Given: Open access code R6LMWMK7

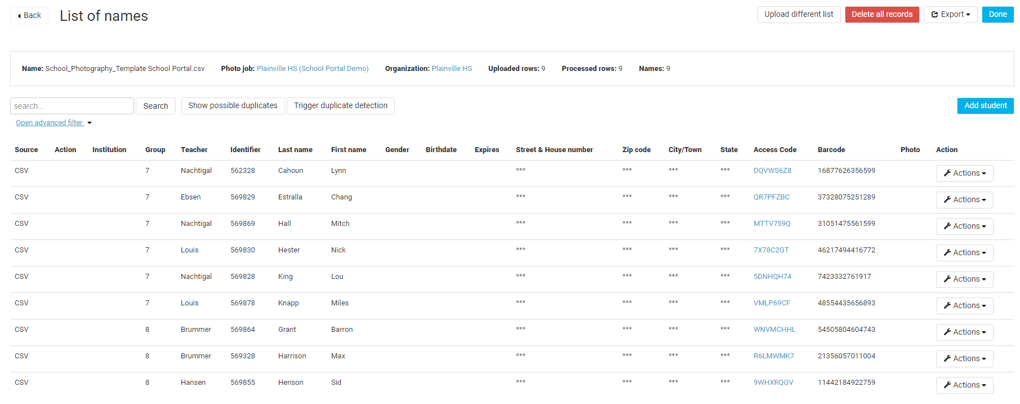Looking at the screenshot, I should click(x=774, y=356).
